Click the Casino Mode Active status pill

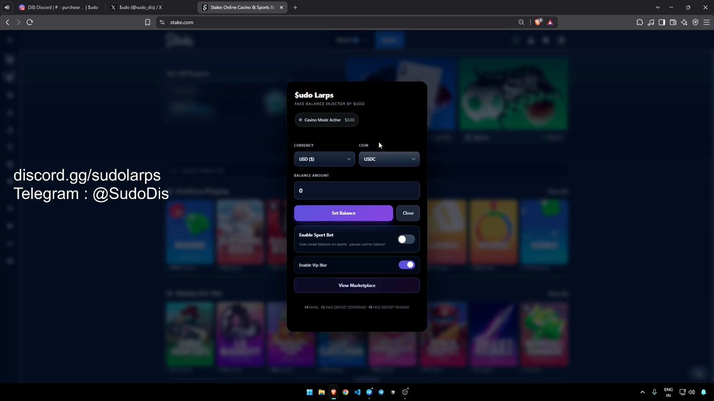coord(327,120)
